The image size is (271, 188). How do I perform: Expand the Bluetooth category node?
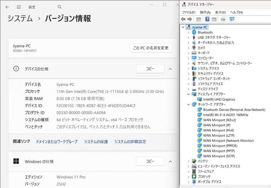click(189, 32)
